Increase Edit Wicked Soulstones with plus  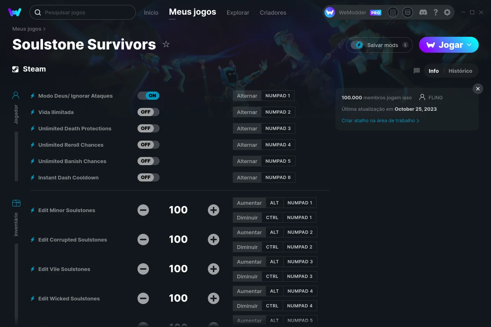(214, 298)
